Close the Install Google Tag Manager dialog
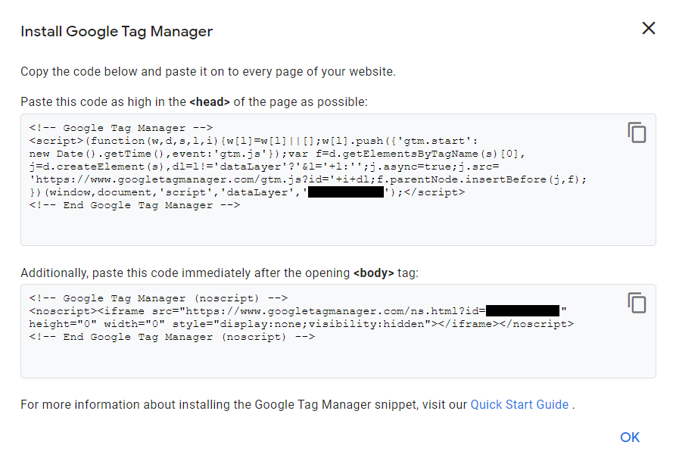 point(649,29)
